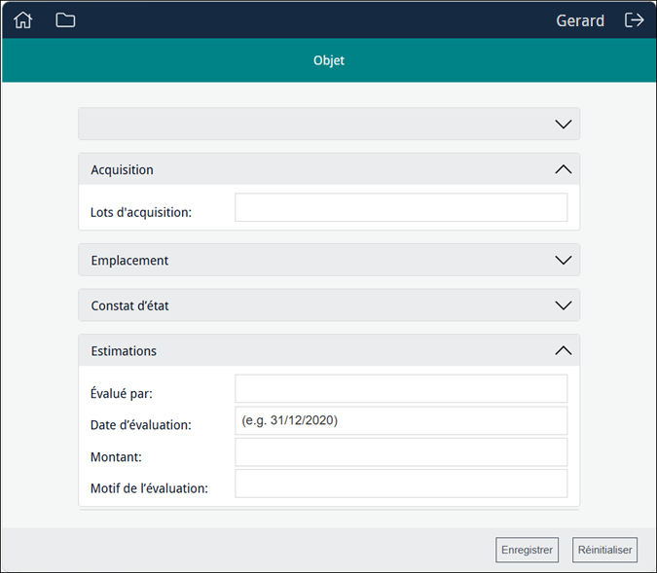
Task: Click the Motif de l'évaluation label
Action: coord(149,488)
